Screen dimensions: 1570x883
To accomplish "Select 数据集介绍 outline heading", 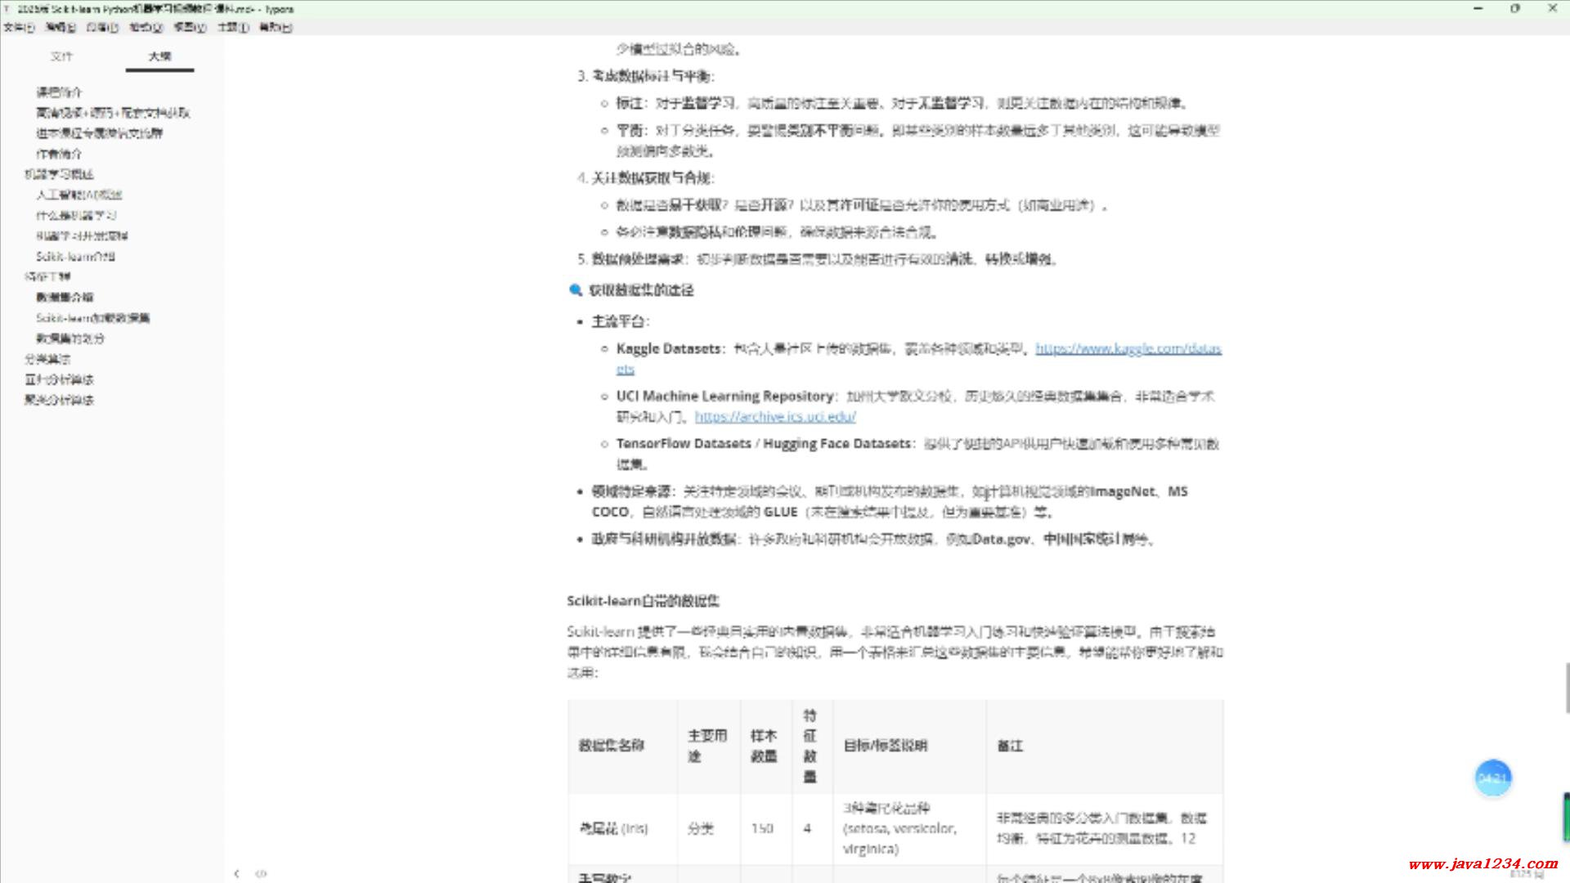I will click(65, 298).
